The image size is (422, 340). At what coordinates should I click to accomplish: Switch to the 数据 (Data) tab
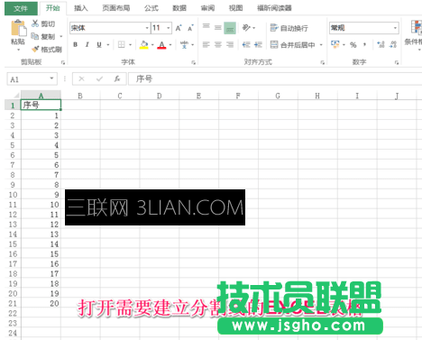tap(179, 8)
